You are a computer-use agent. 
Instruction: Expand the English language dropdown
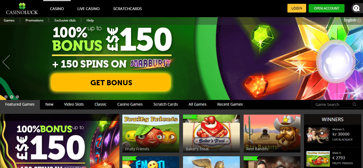tap(352, 20)
